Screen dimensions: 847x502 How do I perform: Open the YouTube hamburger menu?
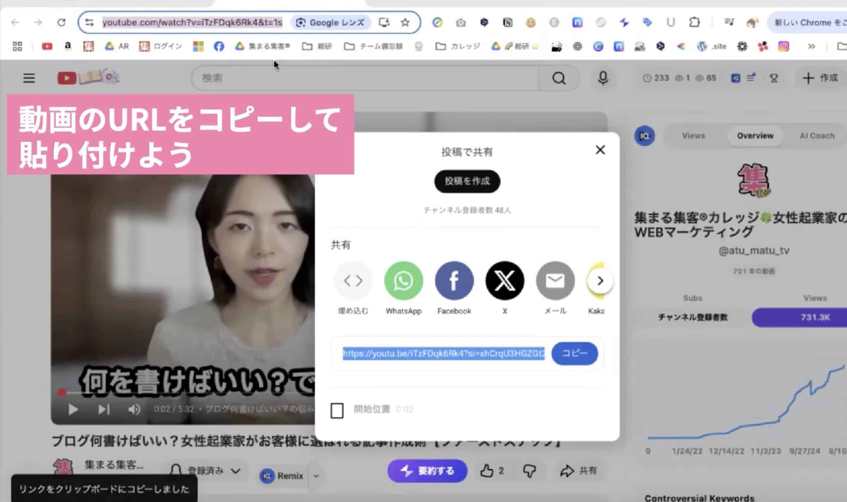point(29,78)
